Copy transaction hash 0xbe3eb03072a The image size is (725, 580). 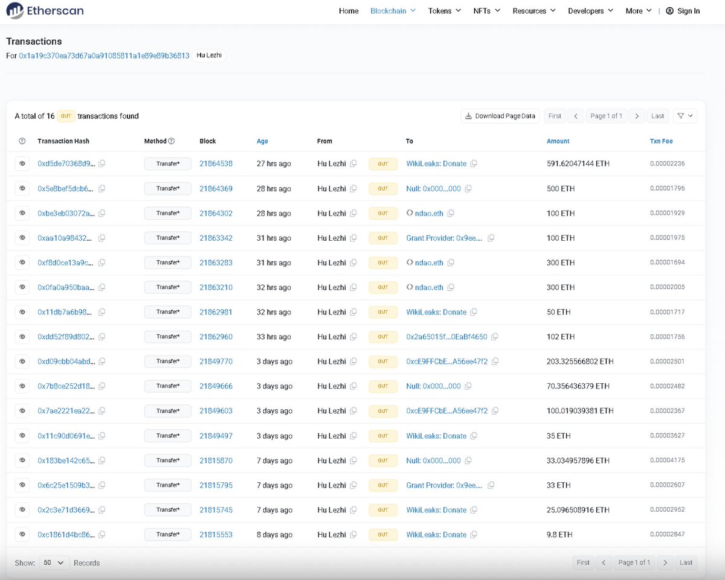pyautogui.click(x=102, y=213)
